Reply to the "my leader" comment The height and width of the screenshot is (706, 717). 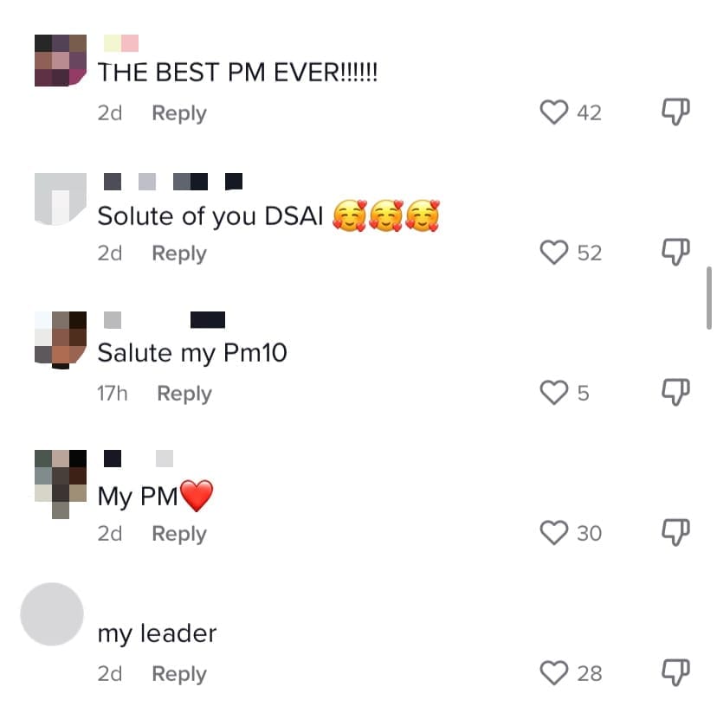coord(179,675)
